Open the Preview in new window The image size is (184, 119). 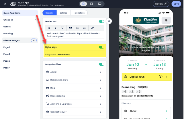[161, 4]
